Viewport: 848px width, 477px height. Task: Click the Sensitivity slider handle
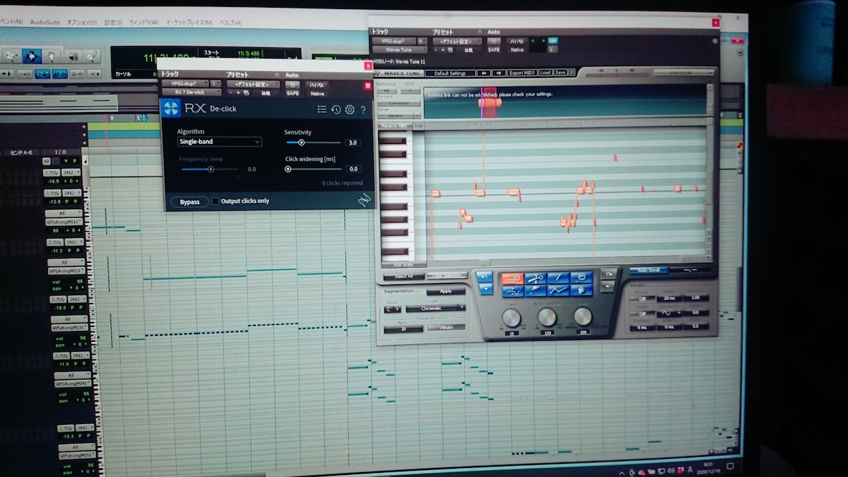301,143
